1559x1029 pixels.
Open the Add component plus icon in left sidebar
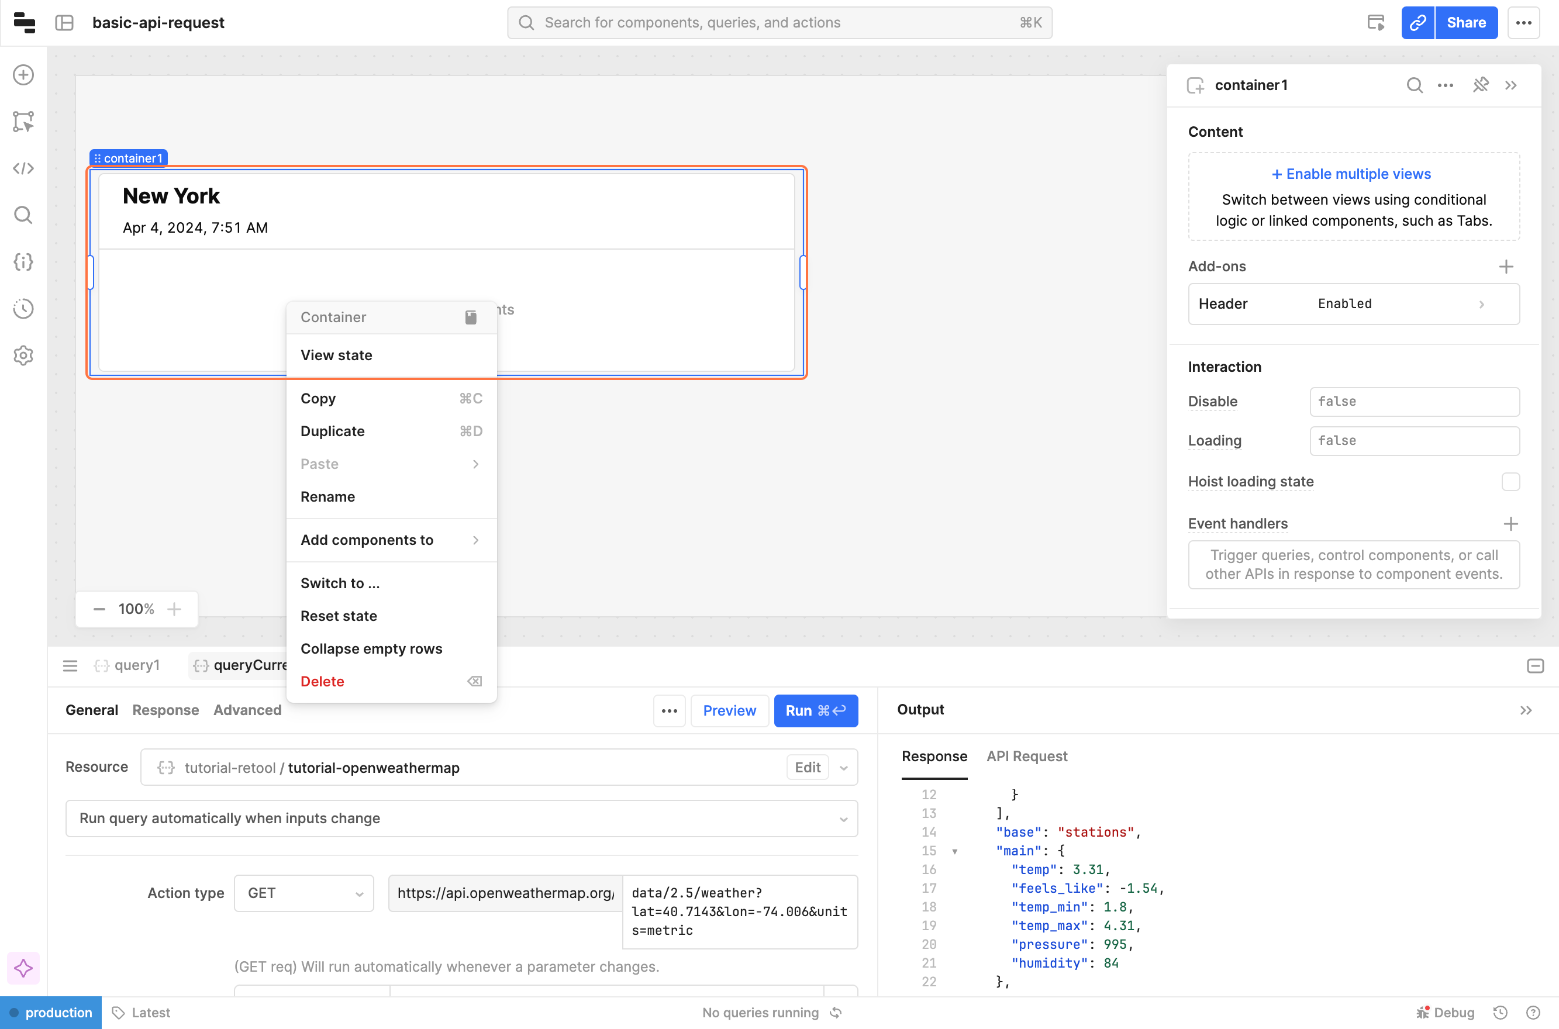click(23, 75)
